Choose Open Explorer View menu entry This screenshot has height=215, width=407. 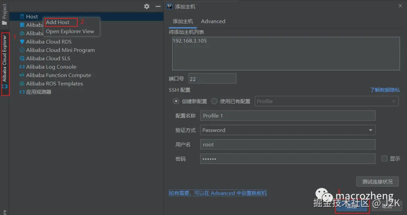point(70,31)
